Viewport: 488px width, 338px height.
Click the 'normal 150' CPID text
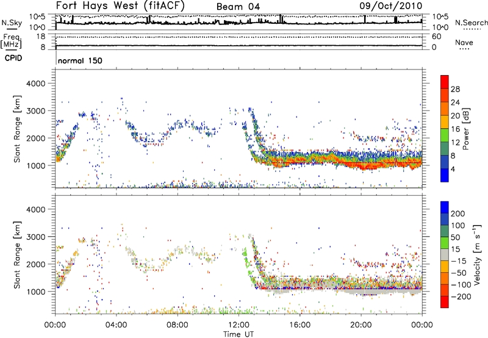(x=80, y=60)
